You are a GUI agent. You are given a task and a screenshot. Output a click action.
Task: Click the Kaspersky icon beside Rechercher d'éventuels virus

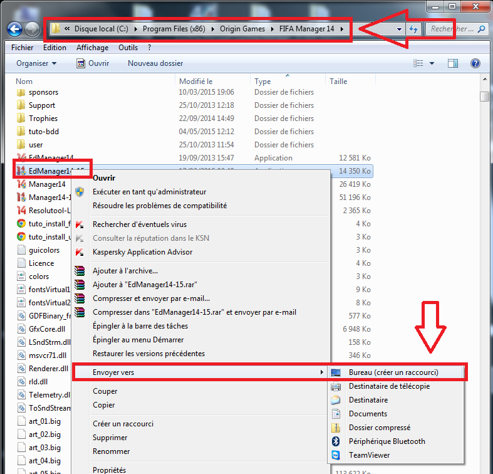pyautogui.click(x=80, y=224)
